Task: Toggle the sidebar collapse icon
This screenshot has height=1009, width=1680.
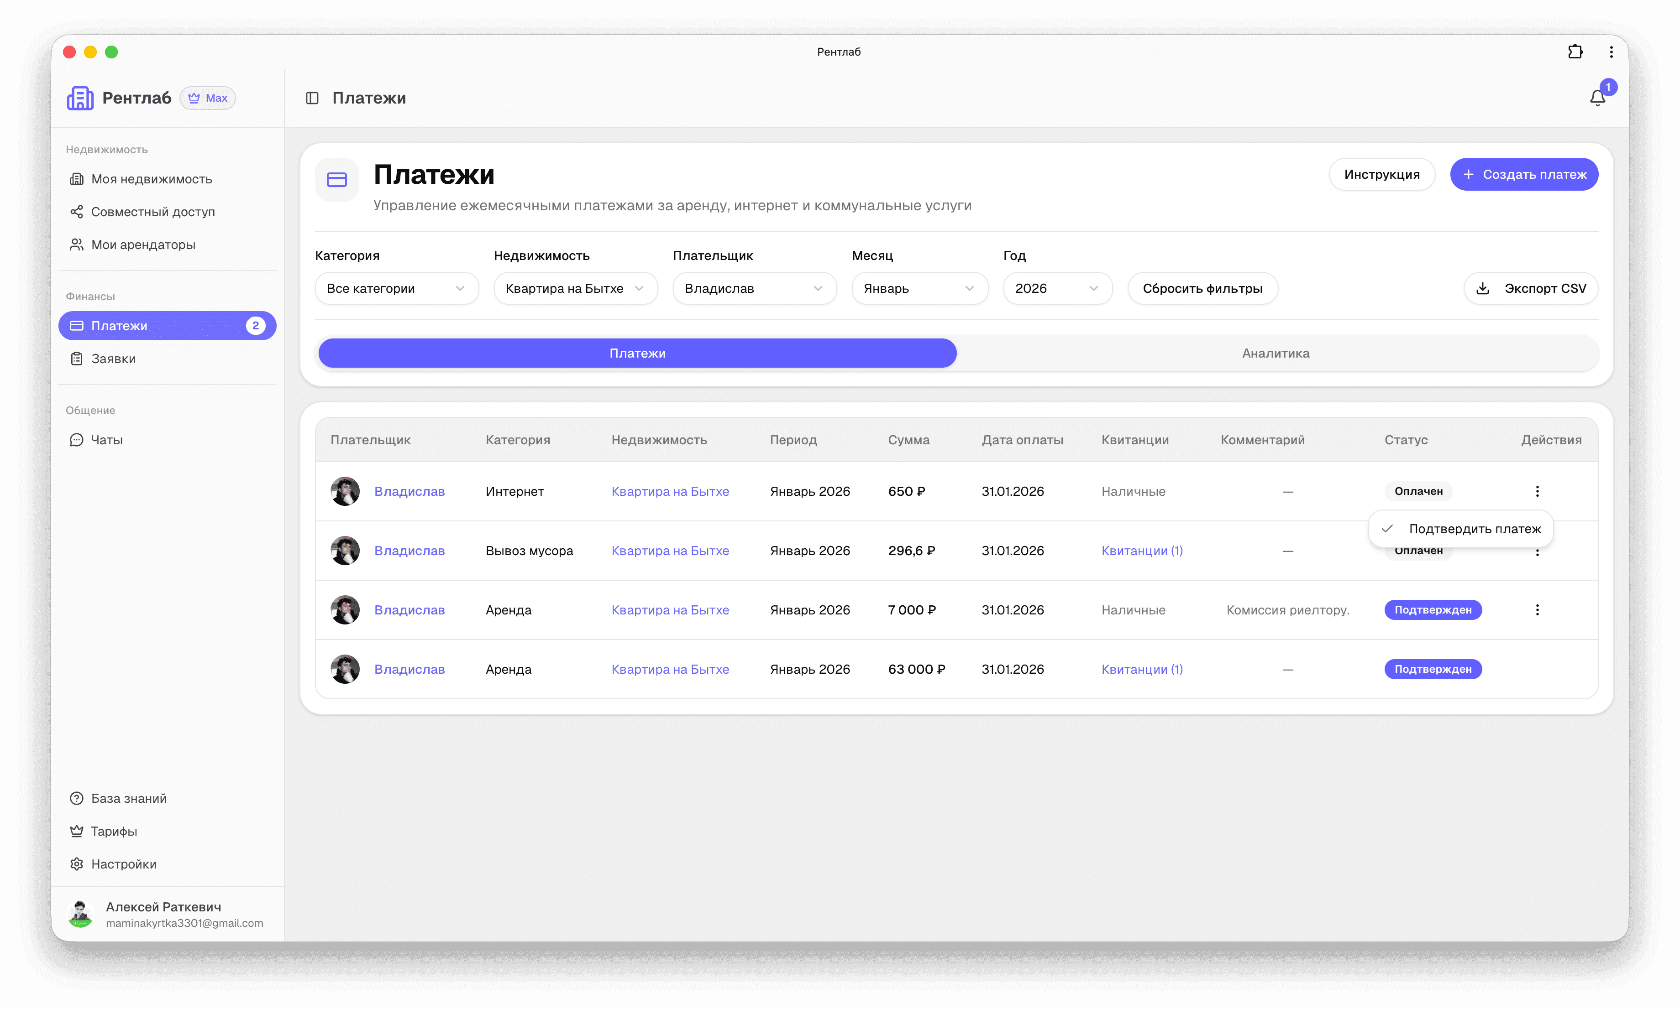Action: pyautogui.click(x=312, y=98)
